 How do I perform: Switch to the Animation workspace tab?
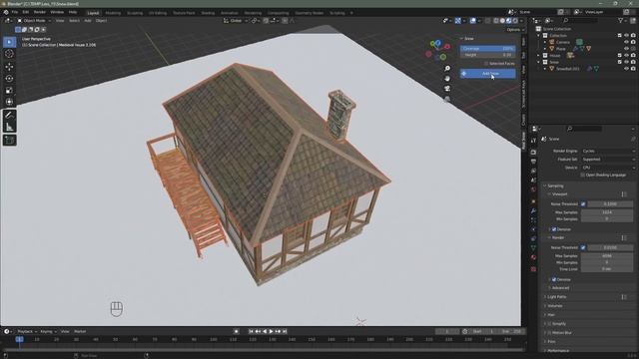point(230,13)
